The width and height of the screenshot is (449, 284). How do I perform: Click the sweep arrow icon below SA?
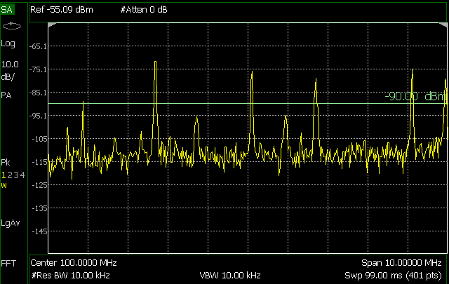click(x=12, y=27)
